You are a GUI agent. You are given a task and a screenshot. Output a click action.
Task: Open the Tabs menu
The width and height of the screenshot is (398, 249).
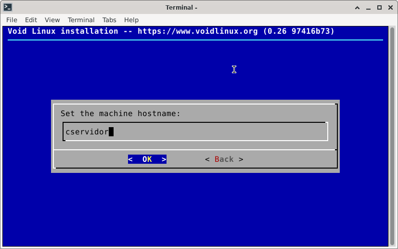109,20
